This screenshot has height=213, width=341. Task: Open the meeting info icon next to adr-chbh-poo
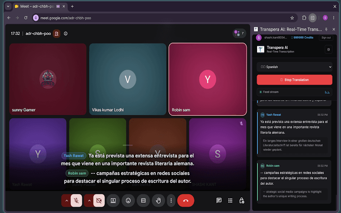tap(66, 34)
